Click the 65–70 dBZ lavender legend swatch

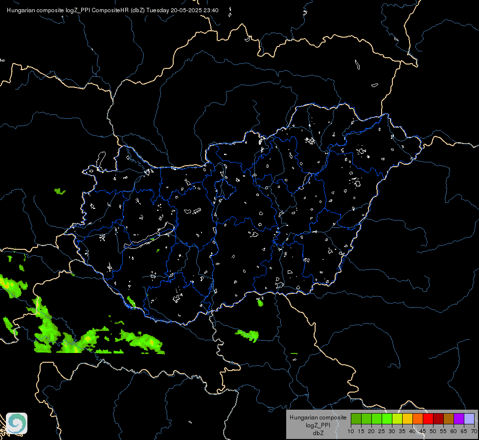(x=469, y=418)
